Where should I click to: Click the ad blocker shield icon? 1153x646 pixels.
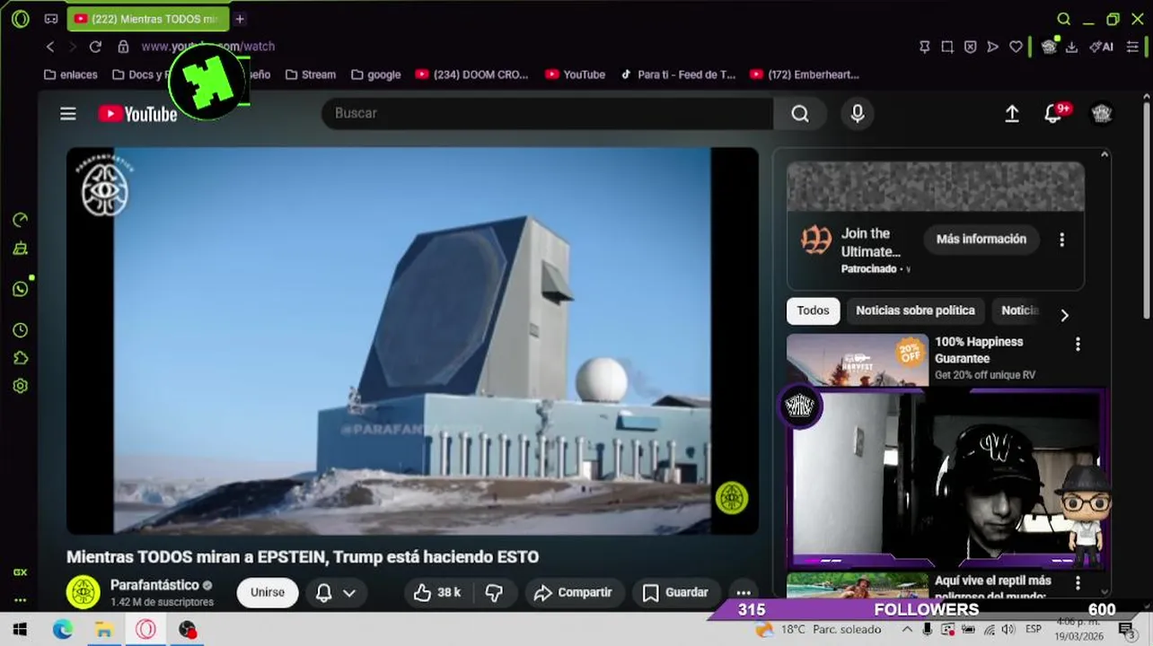[x=970, y=47]
